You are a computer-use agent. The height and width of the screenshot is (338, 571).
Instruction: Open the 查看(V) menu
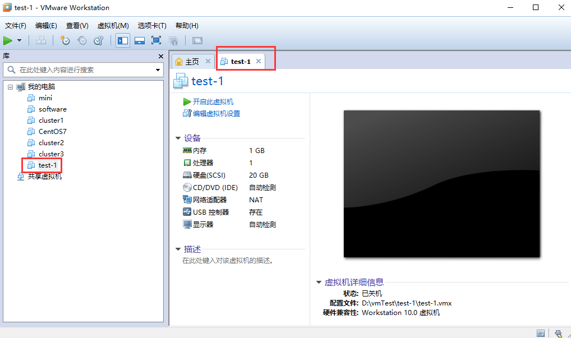tap(77, 25)
